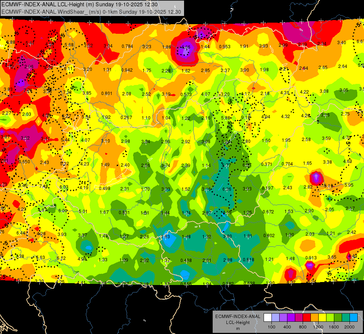Click the wind shear value 0.802
This screenshot has height=334, width=364.
[x=269, y=236]
